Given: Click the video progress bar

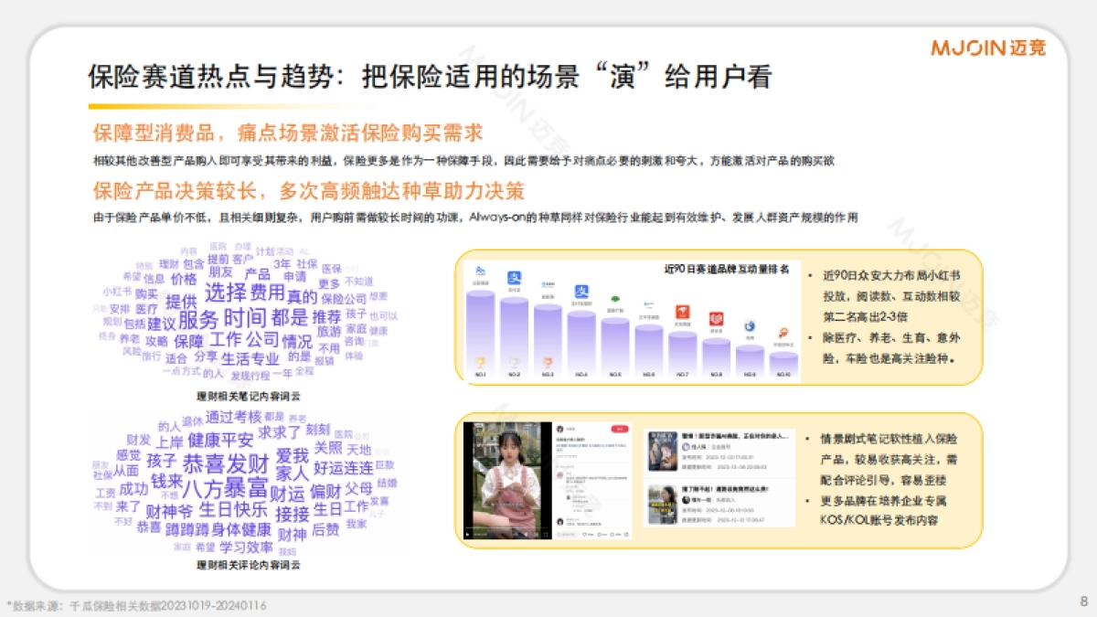Looking at the screenshot, I should point(506,527).
